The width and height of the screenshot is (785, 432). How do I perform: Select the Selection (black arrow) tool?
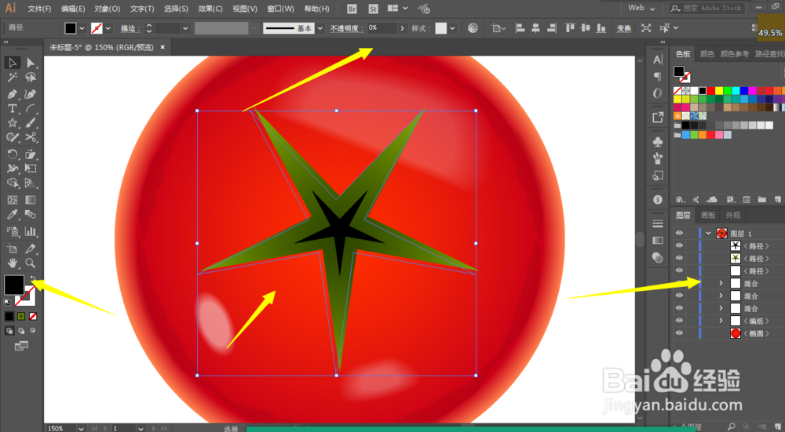point(13,63)
